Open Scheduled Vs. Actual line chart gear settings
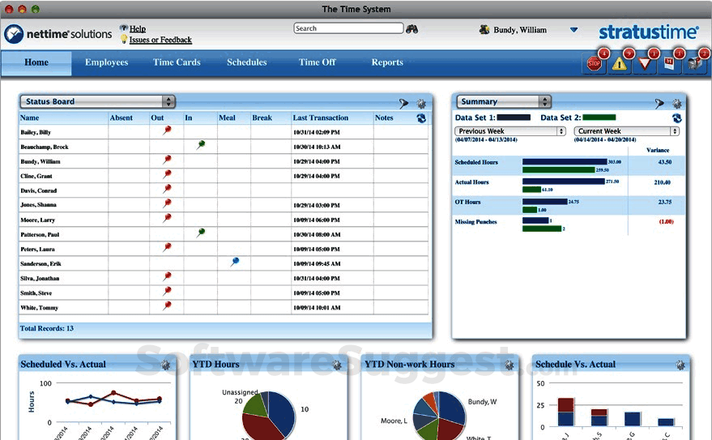The height and width of the screenshot is (440, 712). (x=165, y=365)
